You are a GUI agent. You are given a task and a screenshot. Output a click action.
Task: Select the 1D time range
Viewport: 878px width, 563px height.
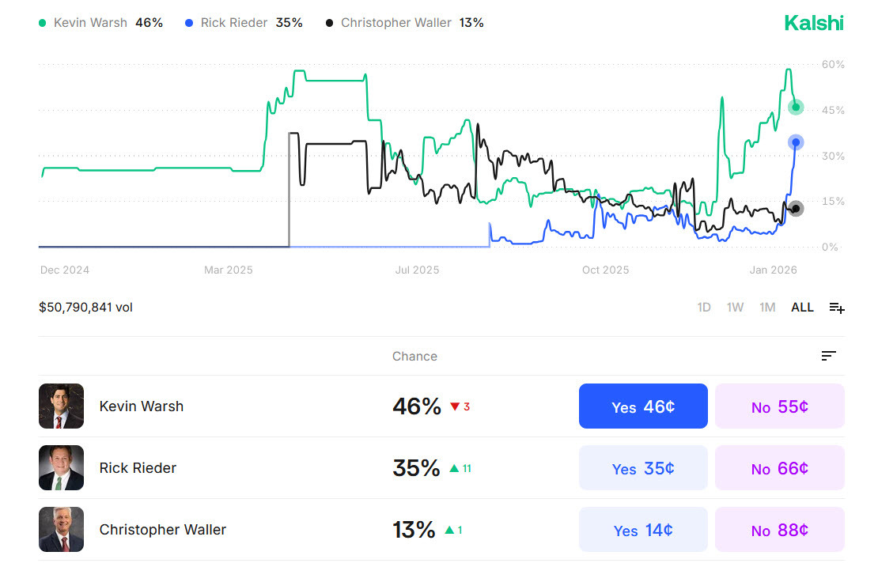pyautogui.click(x=703, y=308)
